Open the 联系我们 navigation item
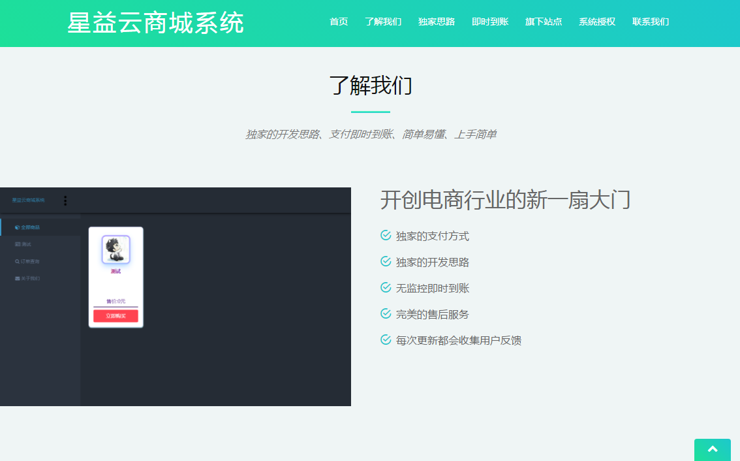The width and height of the screenshot is (740, 461). click(651, 21)
